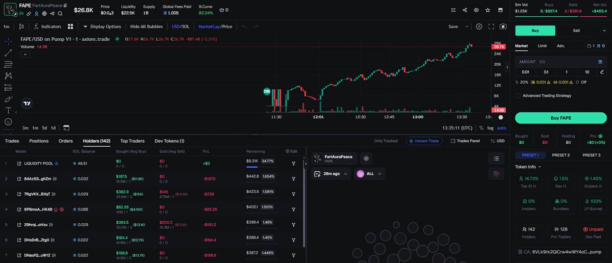Enable the Advanced Trading Strategy checkbox
The width and height of the screenshot is (612, 263).
[x=518, y=95]
